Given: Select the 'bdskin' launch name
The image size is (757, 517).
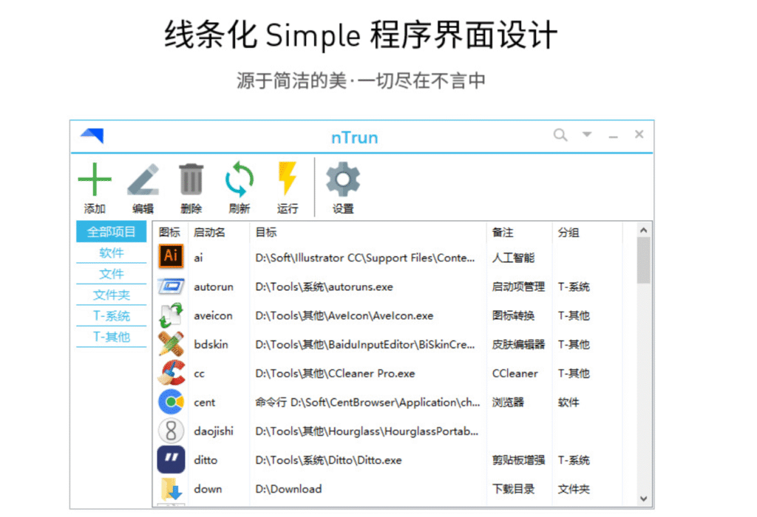Looking at the screenshot, I should [x=211, y=344].
